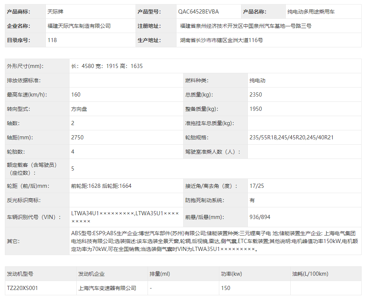Click the 排量(ml) column header
This screenshot has width=365, height=299.
pyautogui.click(x=160, y=274)
